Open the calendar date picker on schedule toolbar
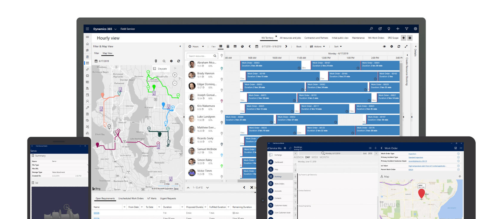Image resolution: width=501 pixels, height=219 pixels. (x=257, y=46)
